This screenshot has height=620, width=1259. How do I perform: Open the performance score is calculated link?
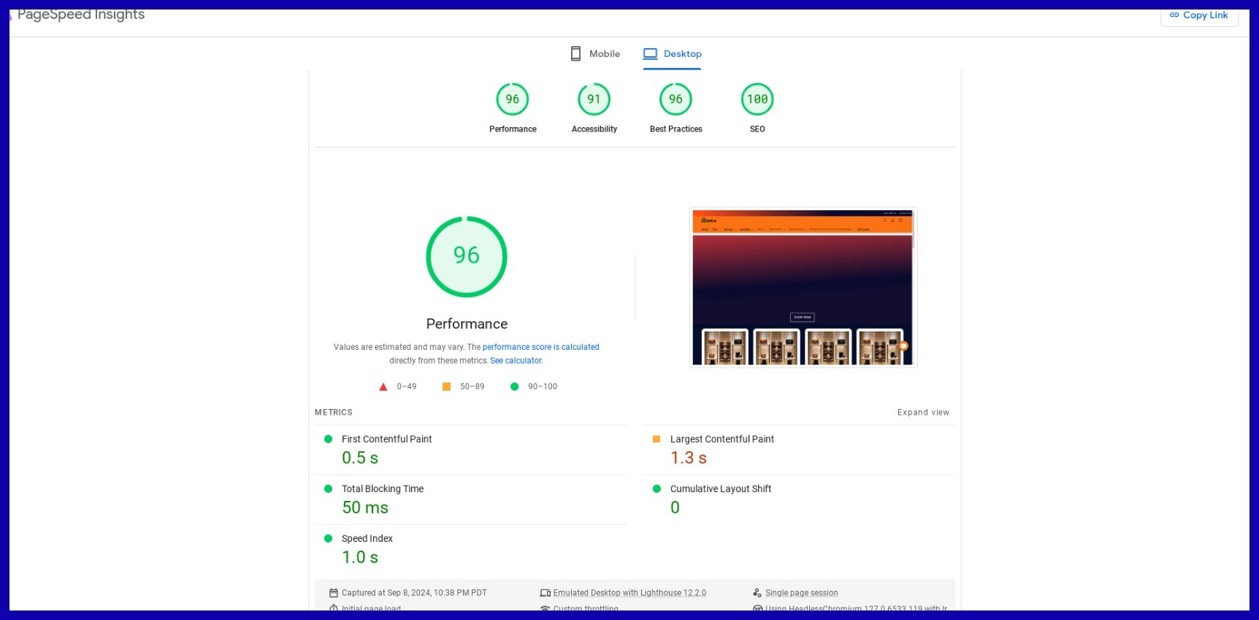[x=540, y=347]
